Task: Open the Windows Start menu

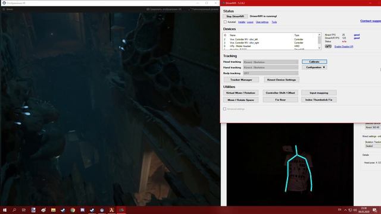Action: click(5, 210)
